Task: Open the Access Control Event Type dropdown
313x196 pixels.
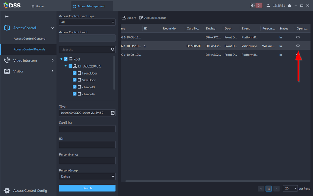Action: 87,22
